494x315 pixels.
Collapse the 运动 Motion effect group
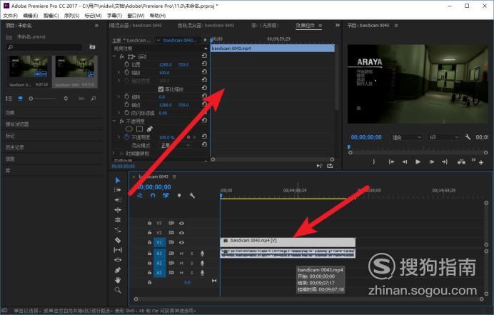pyautogui.click(x=114, y=56)
